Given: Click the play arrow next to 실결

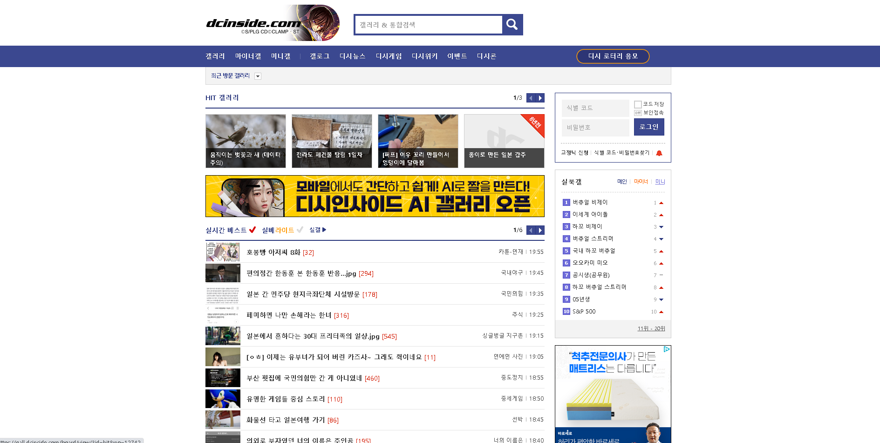Looking at the screenshot, I should pyautogui.click(x=325, y=230).
